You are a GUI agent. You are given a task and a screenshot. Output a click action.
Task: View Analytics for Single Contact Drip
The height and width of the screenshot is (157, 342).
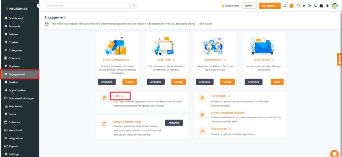(x=174, y=123)
